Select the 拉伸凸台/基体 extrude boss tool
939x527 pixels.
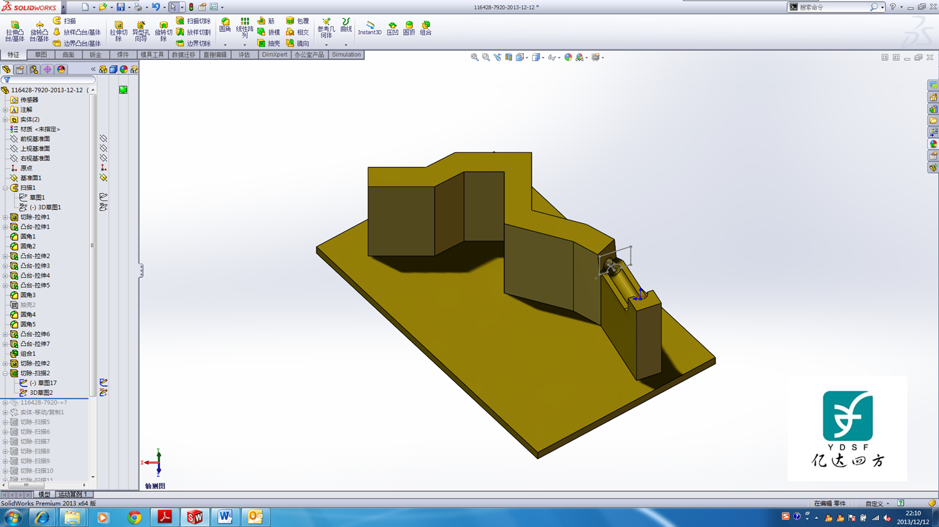click(15, 31)
